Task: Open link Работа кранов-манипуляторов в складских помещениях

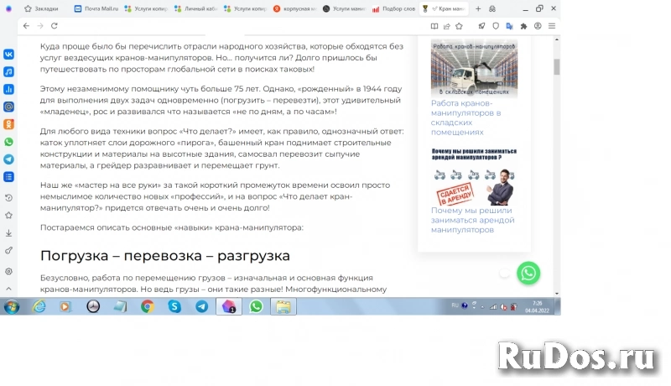Action: coord(466,117)
